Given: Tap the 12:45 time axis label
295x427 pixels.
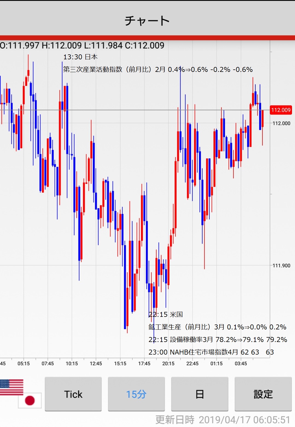Looking at the screenshot, I should point(96,364).
